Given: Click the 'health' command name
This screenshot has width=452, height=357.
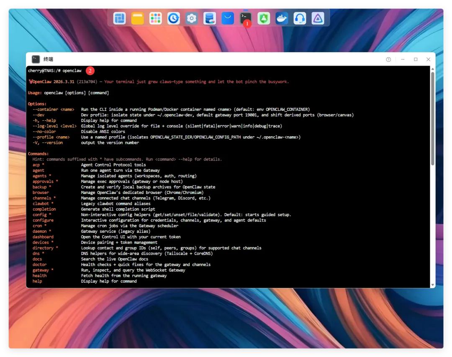Looking at the screenshot, I should pyautogui.click(x=39, y=275).
